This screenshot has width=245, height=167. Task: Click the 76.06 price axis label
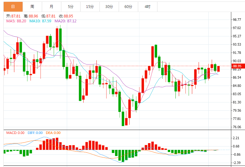[237, 127]
